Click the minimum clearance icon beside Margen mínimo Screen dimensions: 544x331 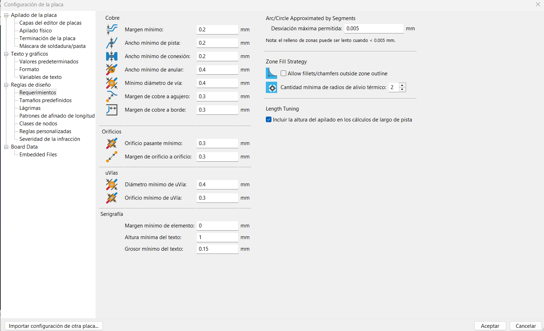point(112,30)
